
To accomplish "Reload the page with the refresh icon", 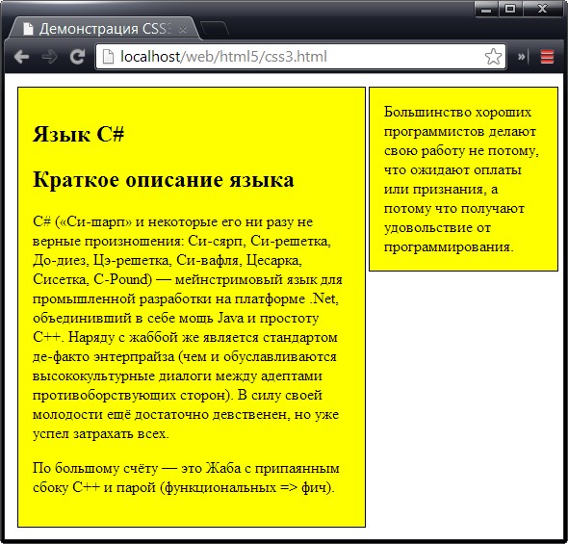I will [77, 57].
